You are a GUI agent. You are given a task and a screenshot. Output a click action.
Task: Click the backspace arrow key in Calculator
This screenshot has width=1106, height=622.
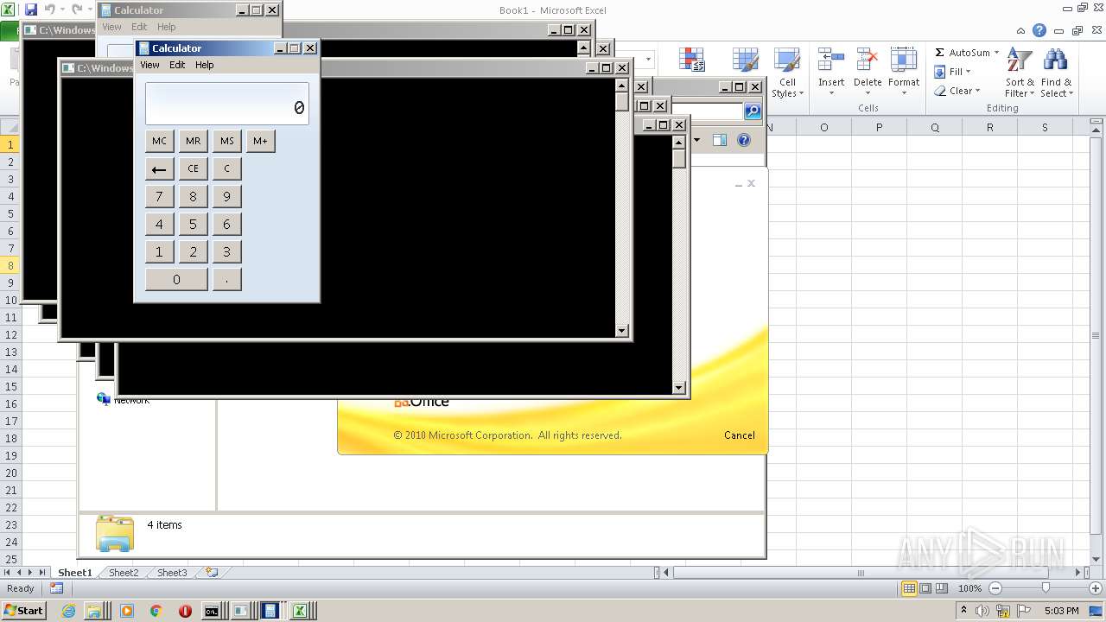pos(159,169)
